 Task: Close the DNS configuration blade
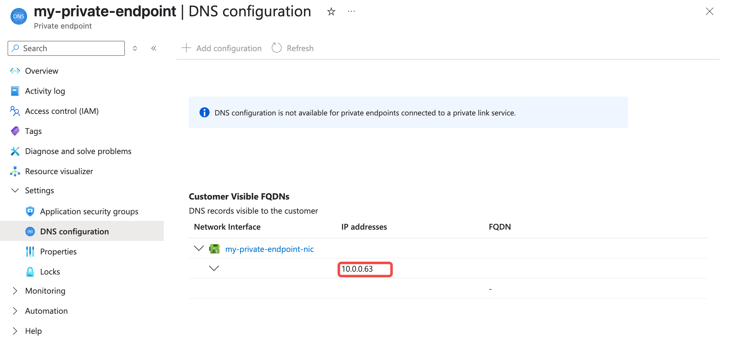(709, 11)
